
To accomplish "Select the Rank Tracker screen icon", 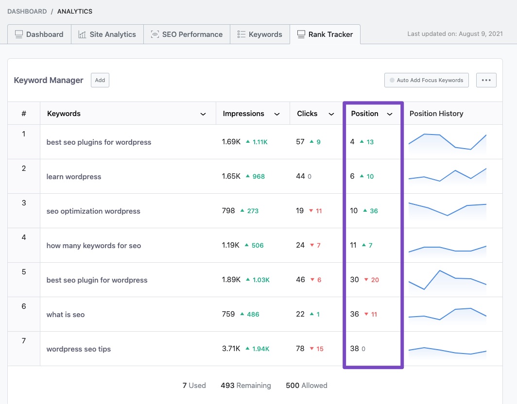I will pyautogui.click(x=302, y=34).
